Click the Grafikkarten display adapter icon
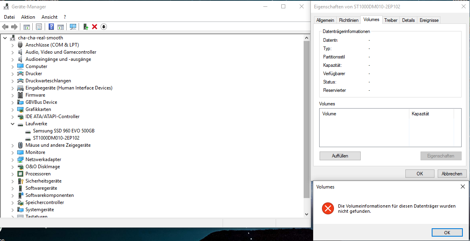Viewport: 470px width, 241px height. pos(20,109)
